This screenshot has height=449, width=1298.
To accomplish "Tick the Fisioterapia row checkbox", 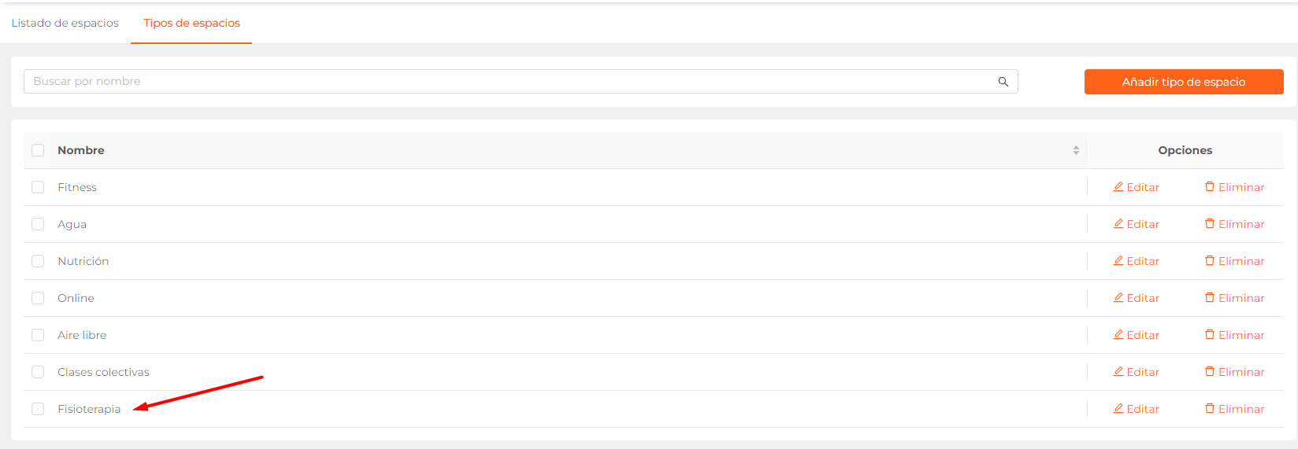I will pos(38,409).
